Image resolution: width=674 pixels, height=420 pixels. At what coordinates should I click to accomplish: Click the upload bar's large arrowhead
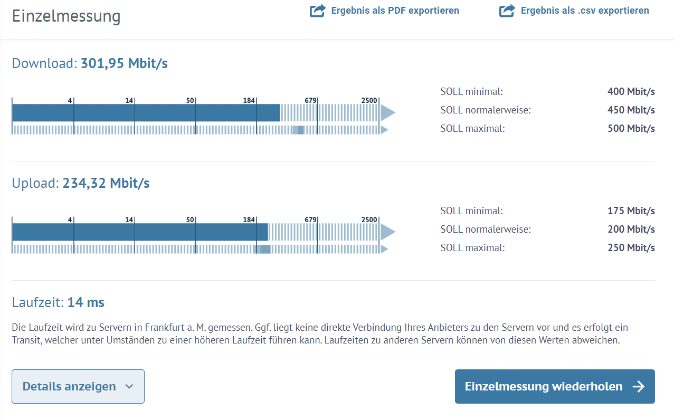point(388,232)
